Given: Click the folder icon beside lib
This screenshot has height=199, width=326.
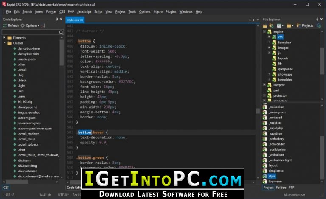Looking at the screenshot, I should 274,64.
